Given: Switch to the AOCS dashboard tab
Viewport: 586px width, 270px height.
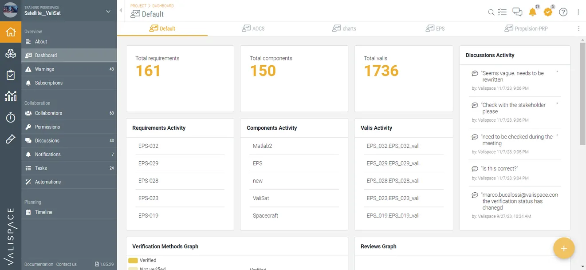Looking at the screenshot, I should 253,28.
